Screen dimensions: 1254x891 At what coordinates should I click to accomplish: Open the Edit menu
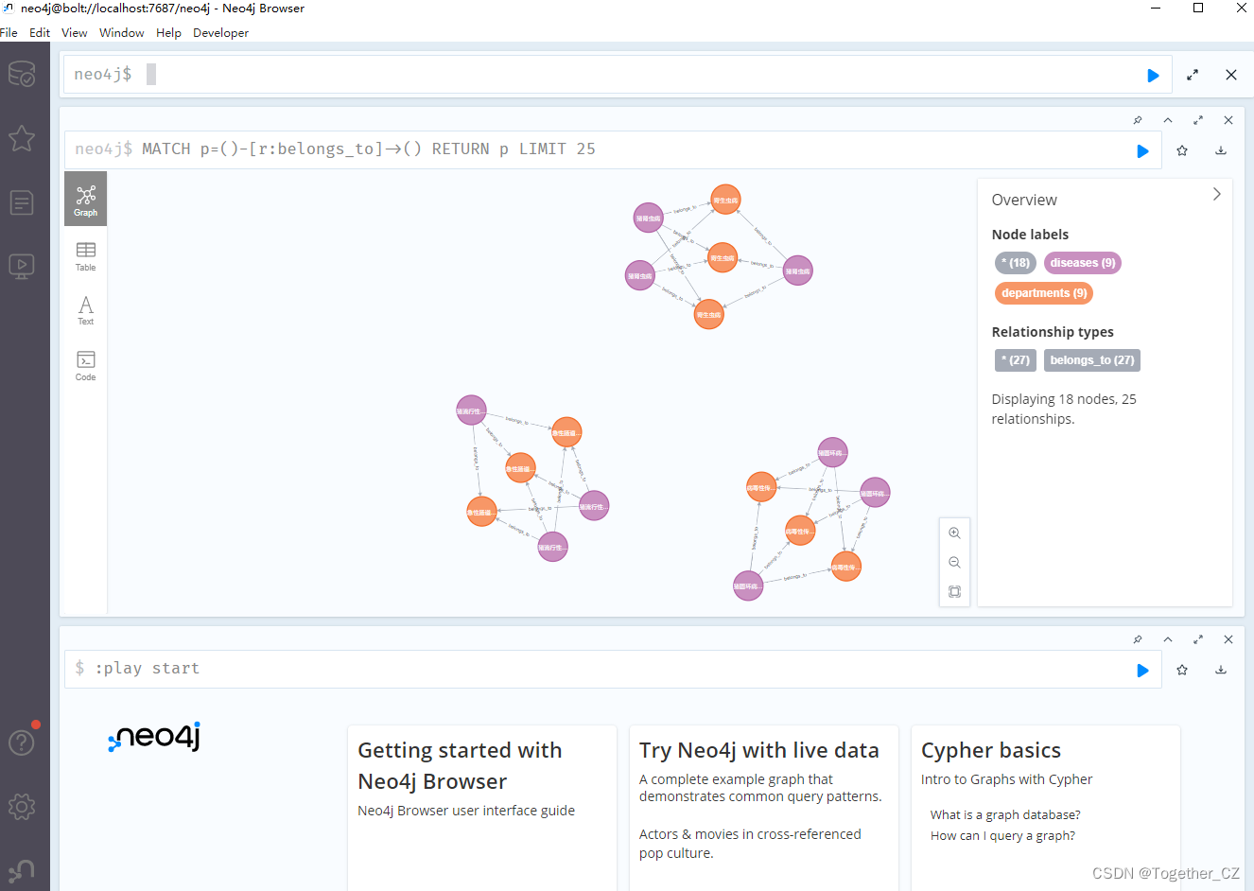tap(40, 32)
